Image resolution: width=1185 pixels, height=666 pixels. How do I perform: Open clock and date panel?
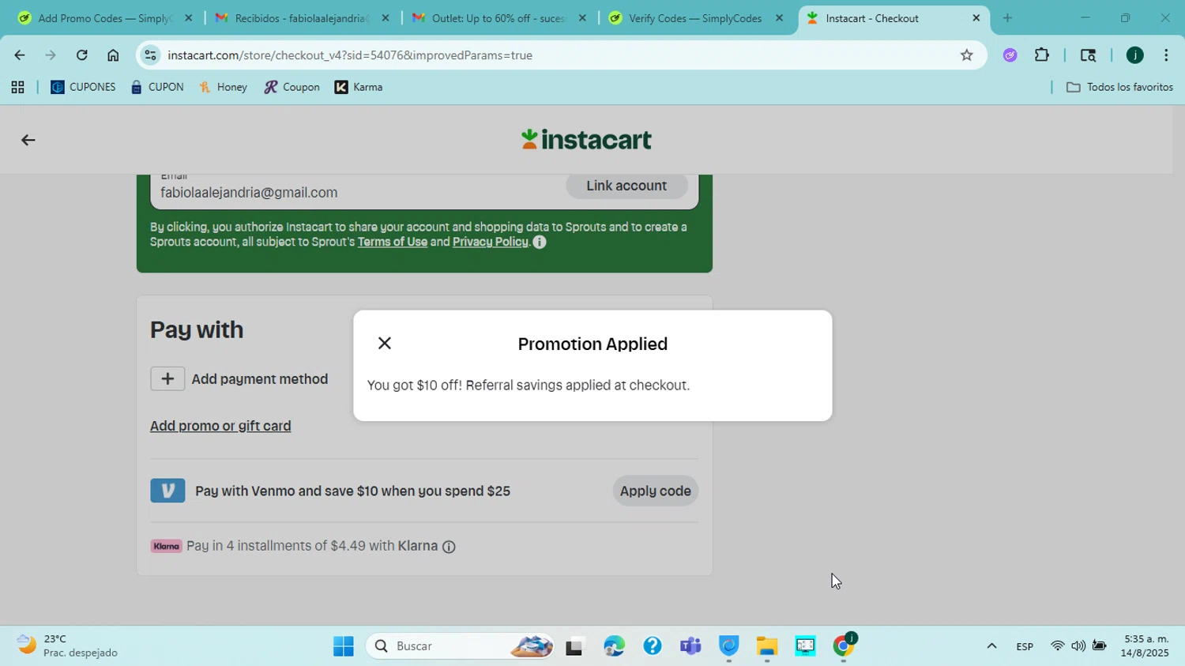1145,646
